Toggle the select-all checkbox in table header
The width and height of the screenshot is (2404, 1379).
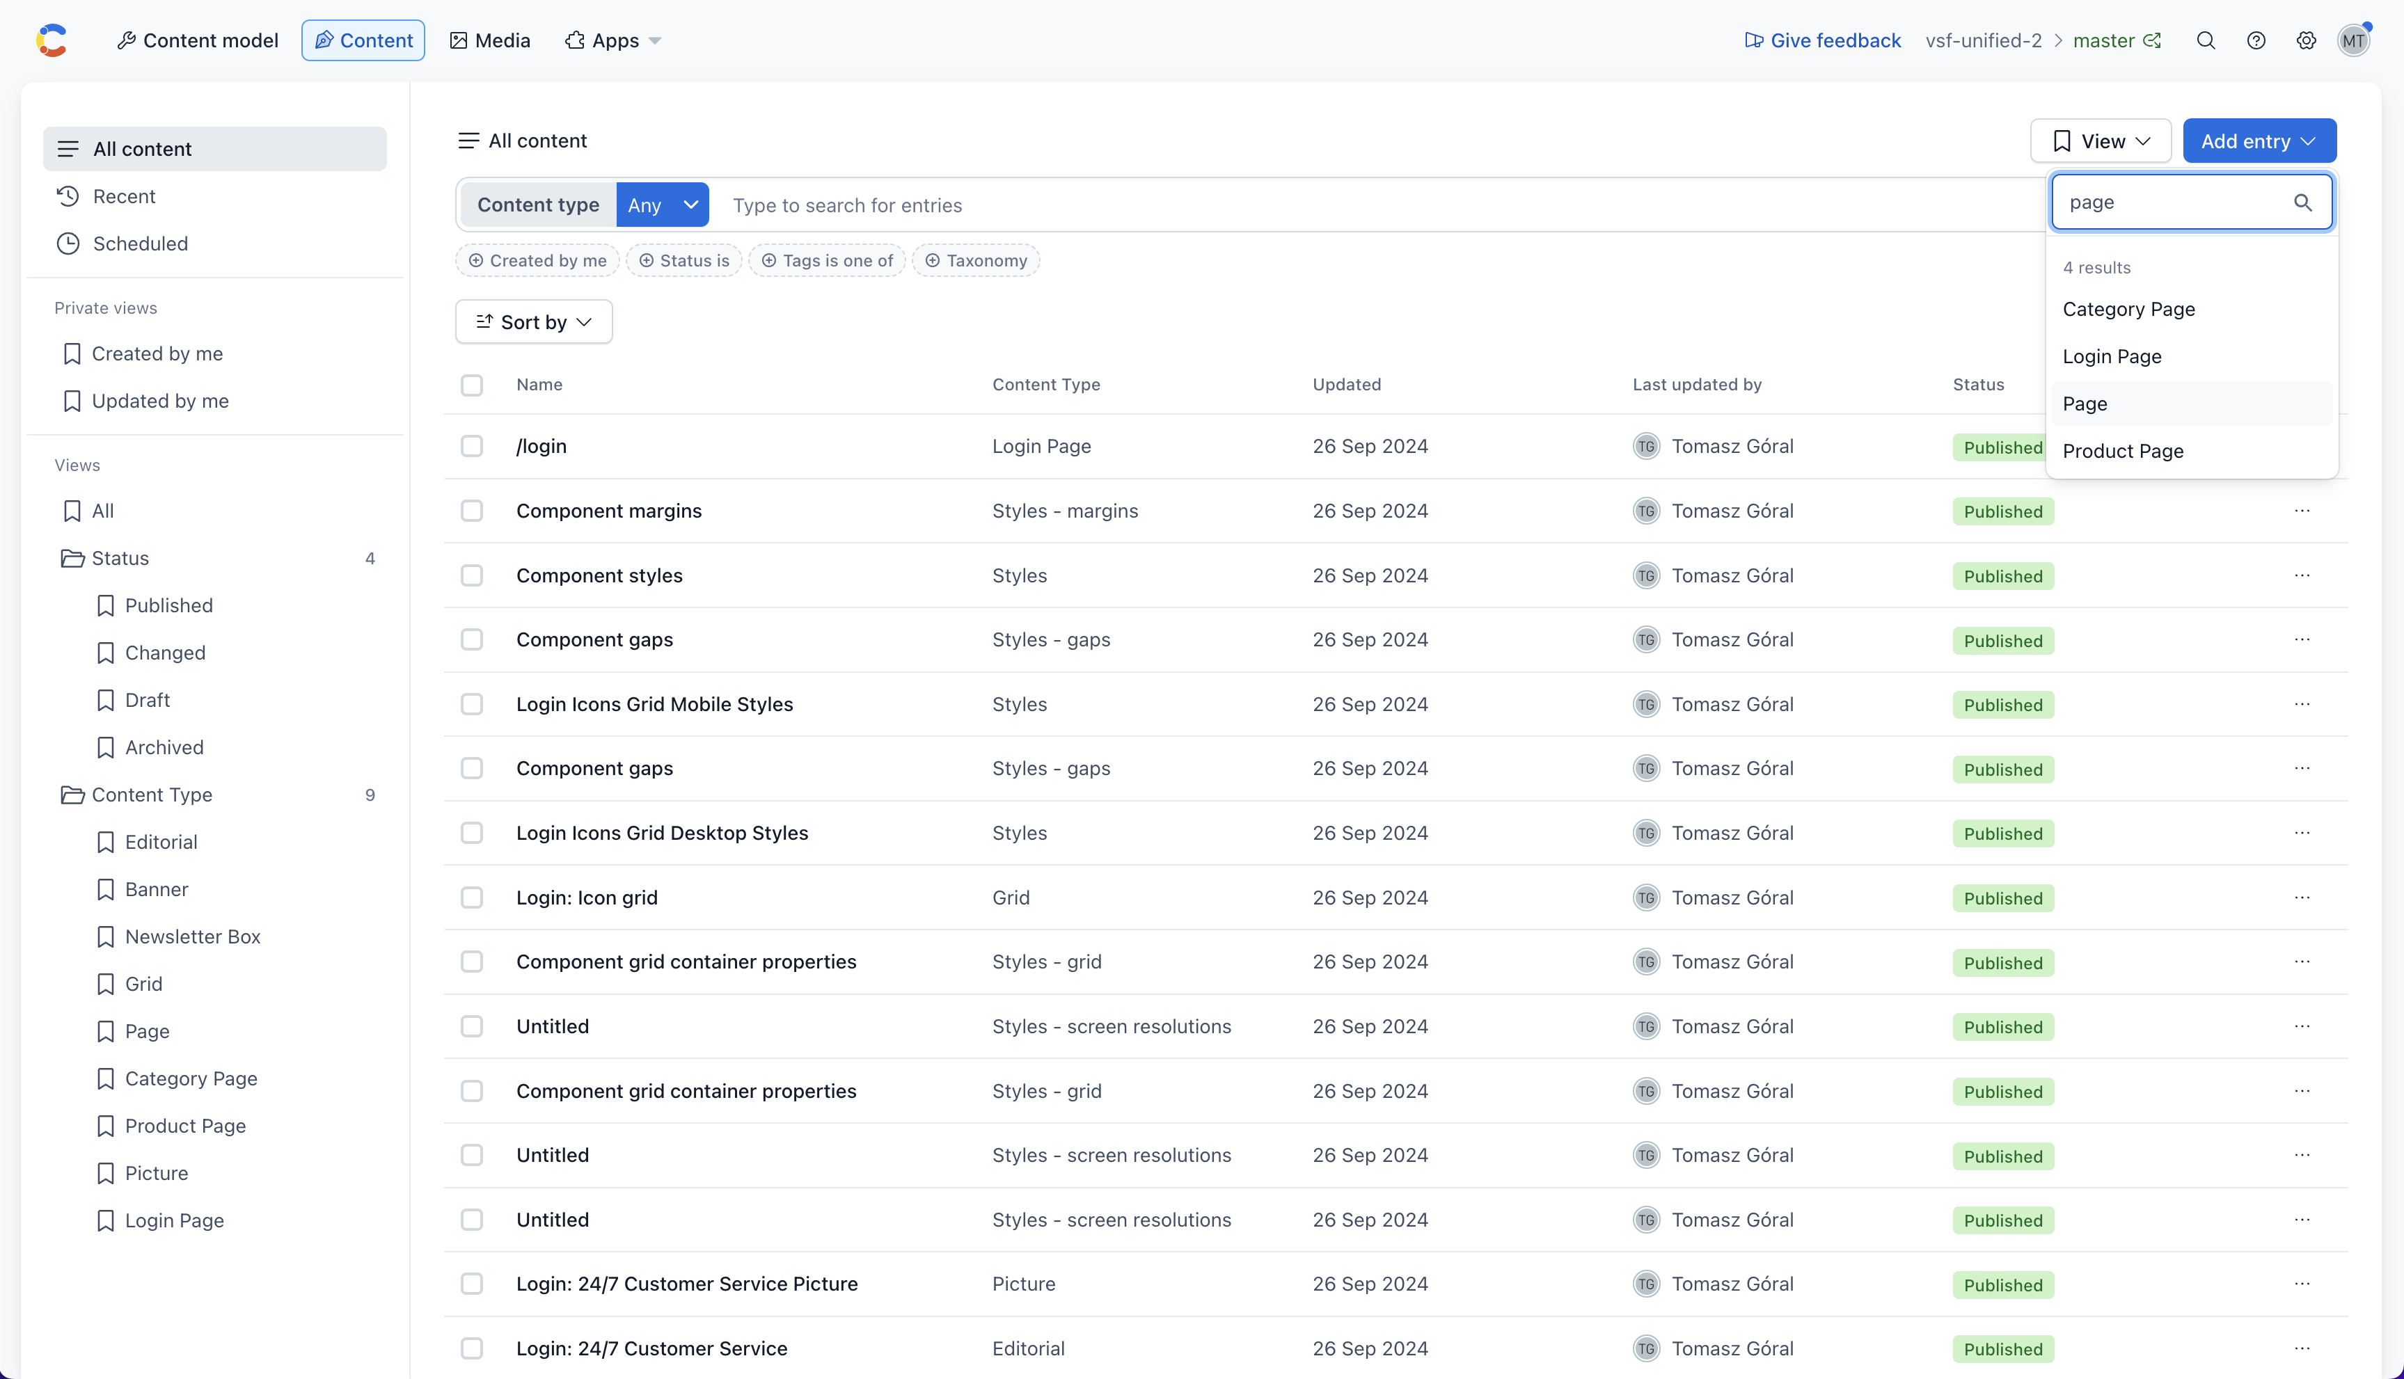tap(472, 385)
